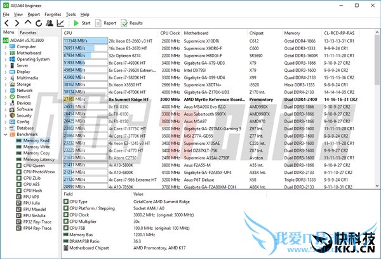
Task: Switch to the Menu tab in sidebar
Action: tap(9, 32)
